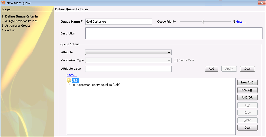Click the bullet icon beside Customer Priority condition
The height and width of the screenshot is (137, 266).
point(74,85)
